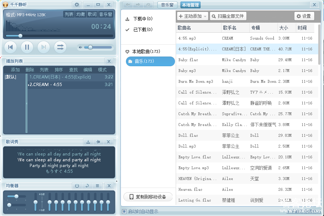
Task: Open the 查找 search menu
Action: 73,70
